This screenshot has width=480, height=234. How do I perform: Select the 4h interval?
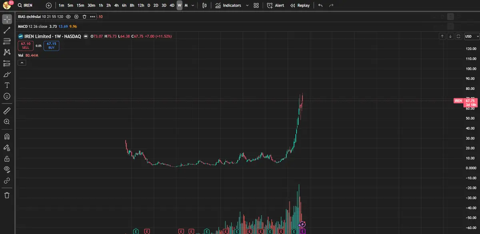coord(116,6)
